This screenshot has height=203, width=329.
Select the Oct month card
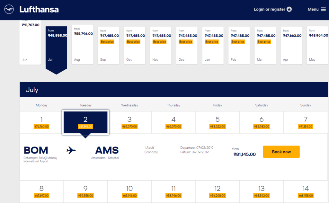tap(135, 46)
